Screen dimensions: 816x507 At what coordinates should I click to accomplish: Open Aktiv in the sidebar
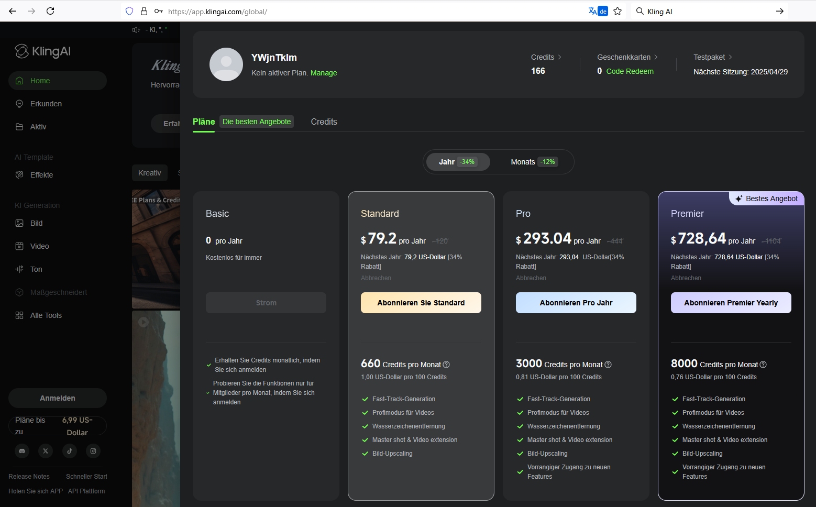tap(58, 127)
